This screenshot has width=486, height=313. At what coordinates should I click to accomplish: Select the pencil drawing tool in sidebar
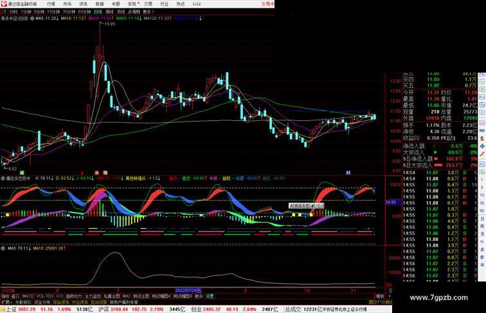(482, 154)
